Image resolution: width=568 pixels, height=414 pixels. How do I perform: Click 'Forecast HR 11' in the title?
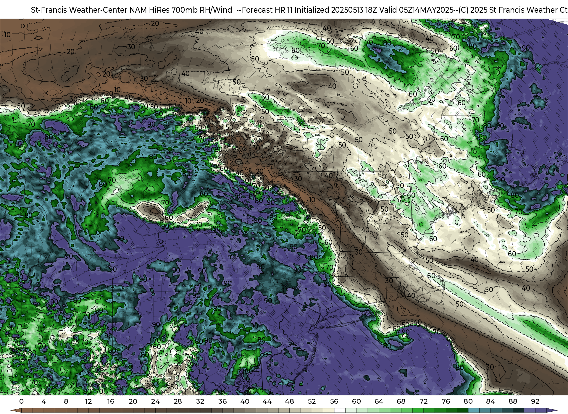coord(267,10)
